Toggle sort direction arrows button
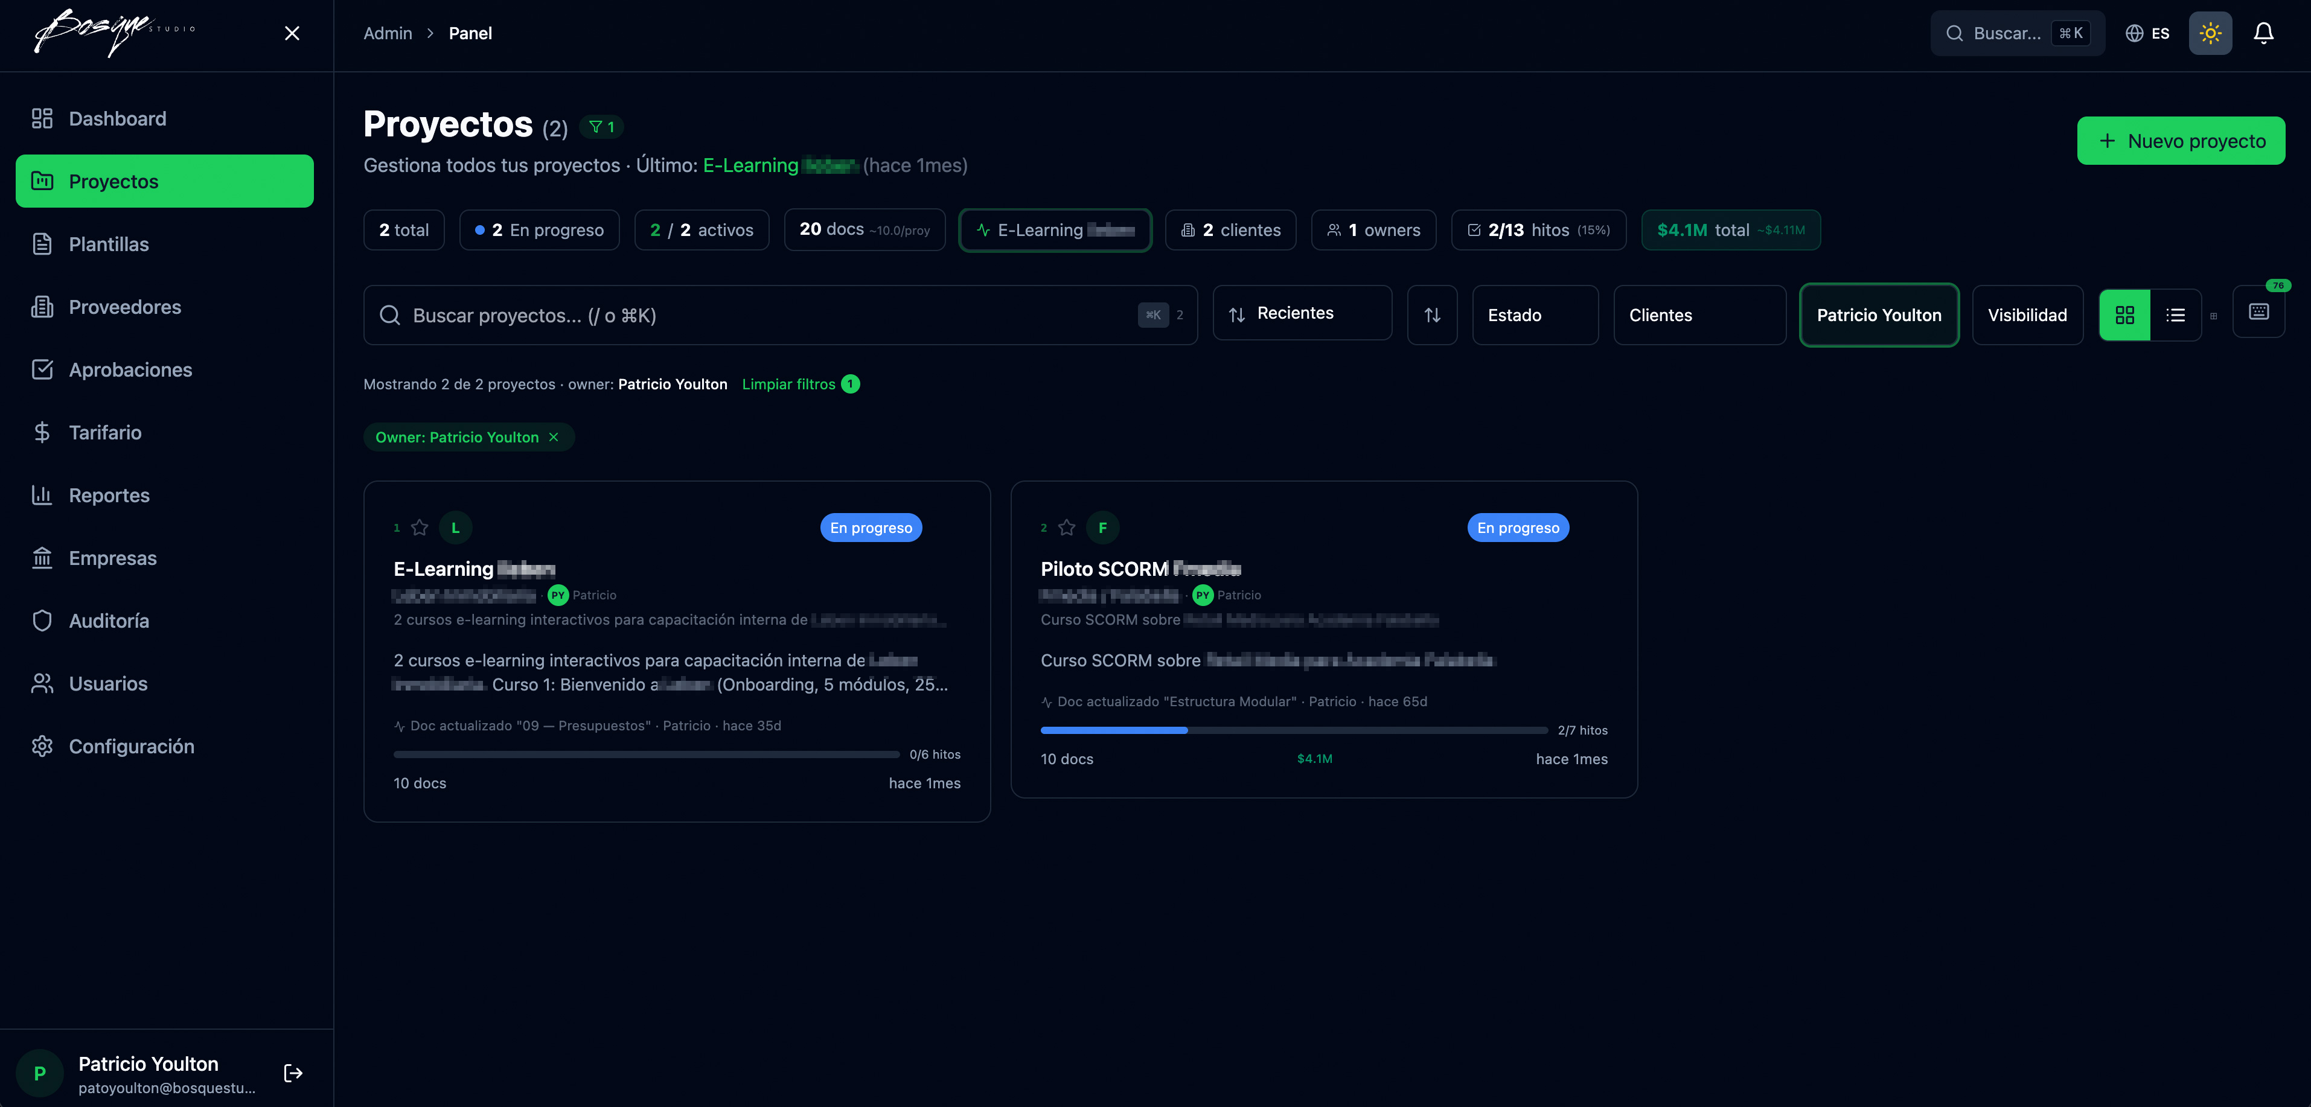This screenshot has height=1107, width=2311. coord(1432,315)
